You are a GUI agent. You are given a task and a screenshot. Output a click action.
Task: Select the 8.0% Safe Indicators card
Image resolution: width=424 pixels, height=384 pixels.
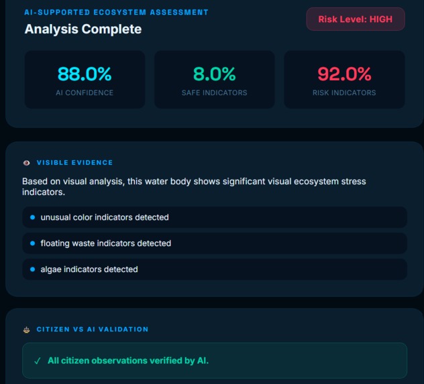[215, 80]
